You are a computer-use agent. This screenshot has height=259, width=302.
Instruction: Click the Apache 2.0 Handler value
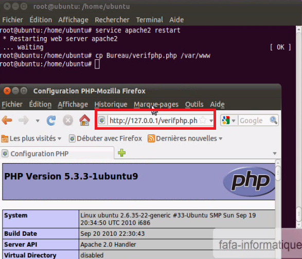108,245
